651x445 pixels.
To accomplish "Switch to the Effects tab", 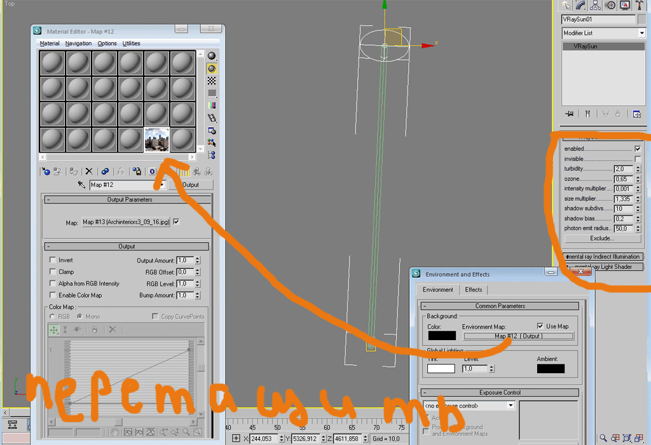I will pyautogui.click(x=474, y=290).
